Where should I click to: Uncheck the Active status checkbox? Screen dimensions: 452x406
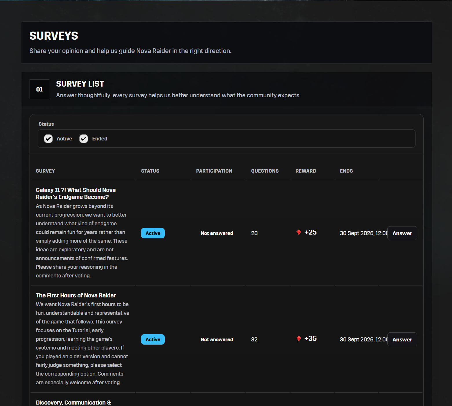tap(48, 139)
